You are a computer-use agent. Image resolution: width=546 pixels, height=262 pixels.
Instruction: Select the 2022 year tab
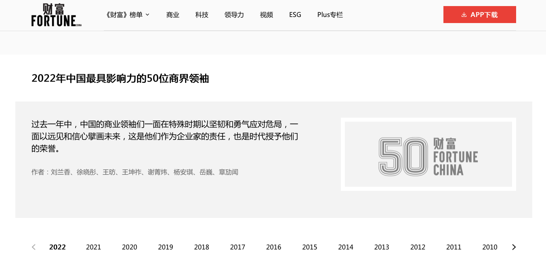point(57,247)
